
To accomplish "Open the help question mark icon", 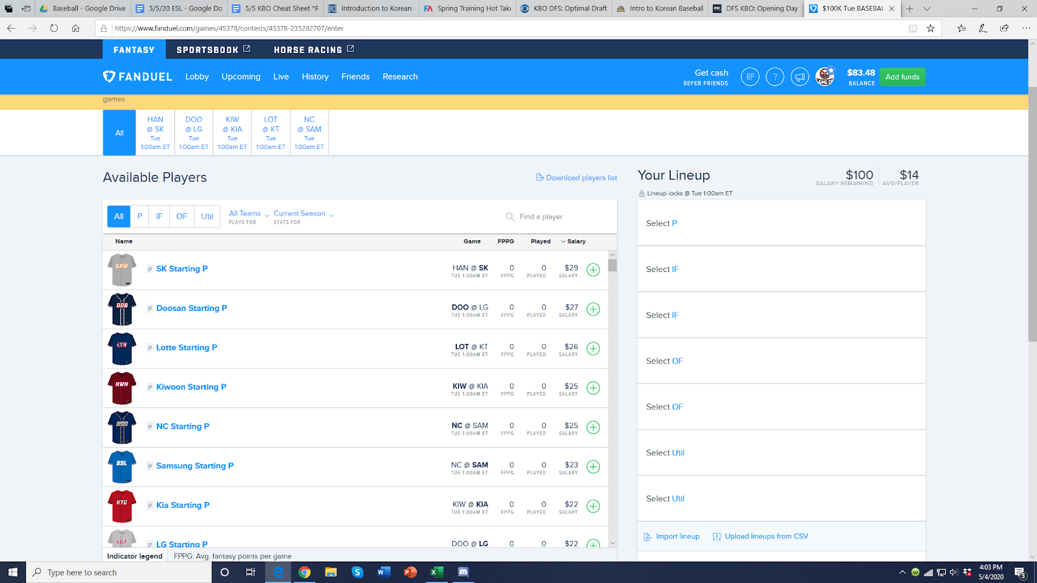I will pos(775,76).
